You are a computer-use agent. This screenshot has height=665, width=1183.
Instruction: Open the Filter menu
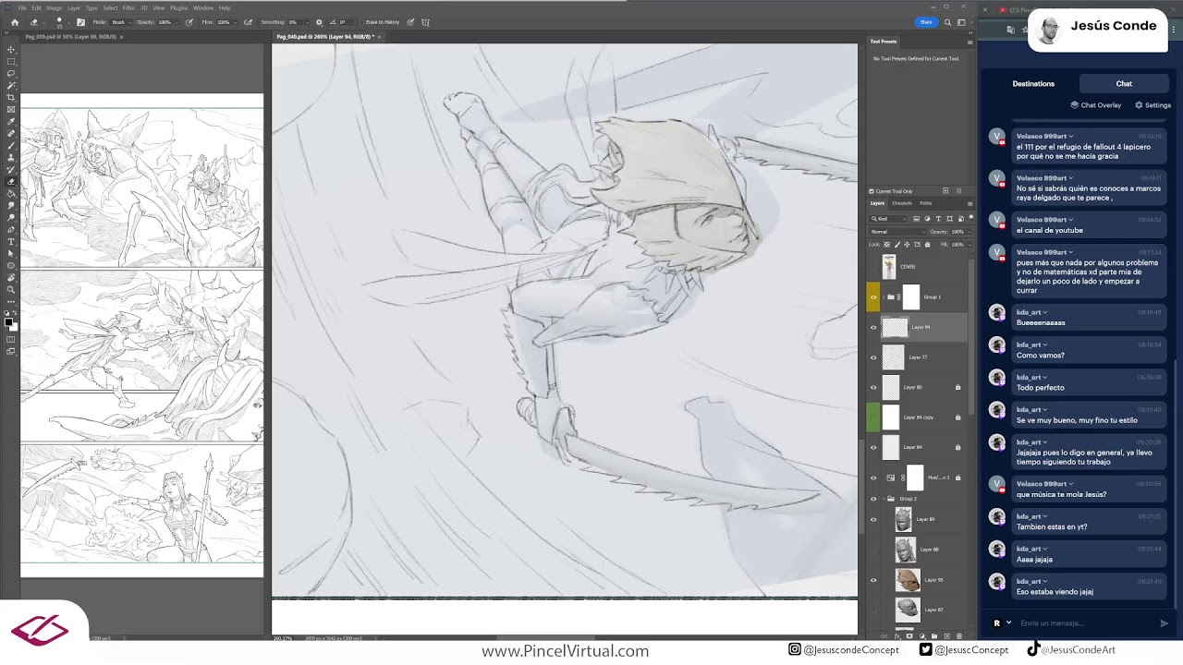click(x=128, y=7)
